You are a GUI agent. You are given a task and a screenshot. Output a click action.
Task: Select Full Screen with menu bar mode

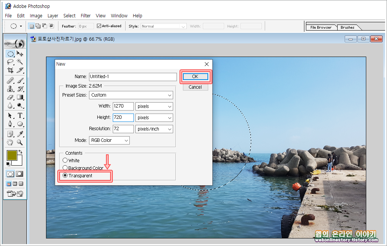(15, 183)
